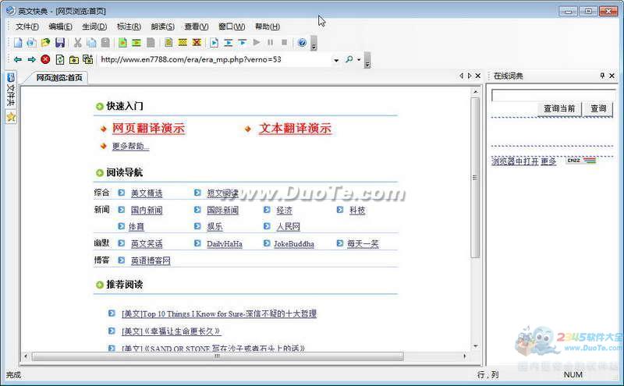Click the save (floppy disk) toolbar icon

tap(60, 43)
